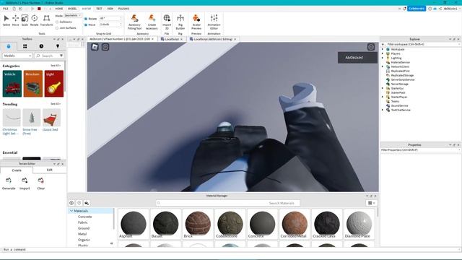Click Terrain Editor Import tool

coord(25,183)
